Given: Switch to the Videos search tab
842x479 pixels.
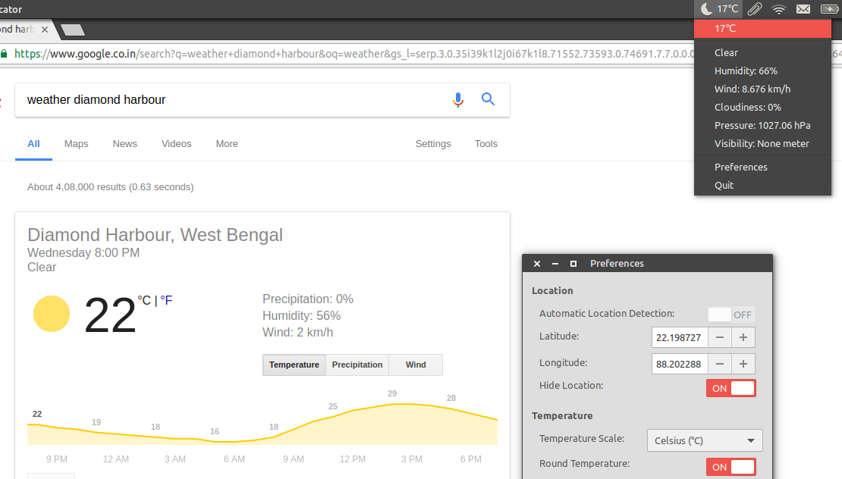Looking at the screenshot, I should click(x=176, y=144).
